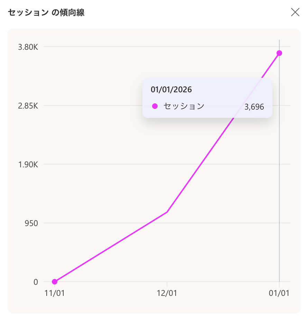Click the line segment between 11/01 and 12/01

pyautogui.click(x=111, y=247)
